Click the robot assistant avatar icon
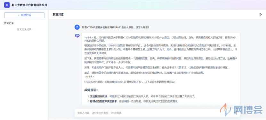The image size is (266, 120). point(77,36)
